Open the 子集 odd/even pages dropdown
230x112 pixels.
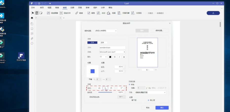pos(150,92)
